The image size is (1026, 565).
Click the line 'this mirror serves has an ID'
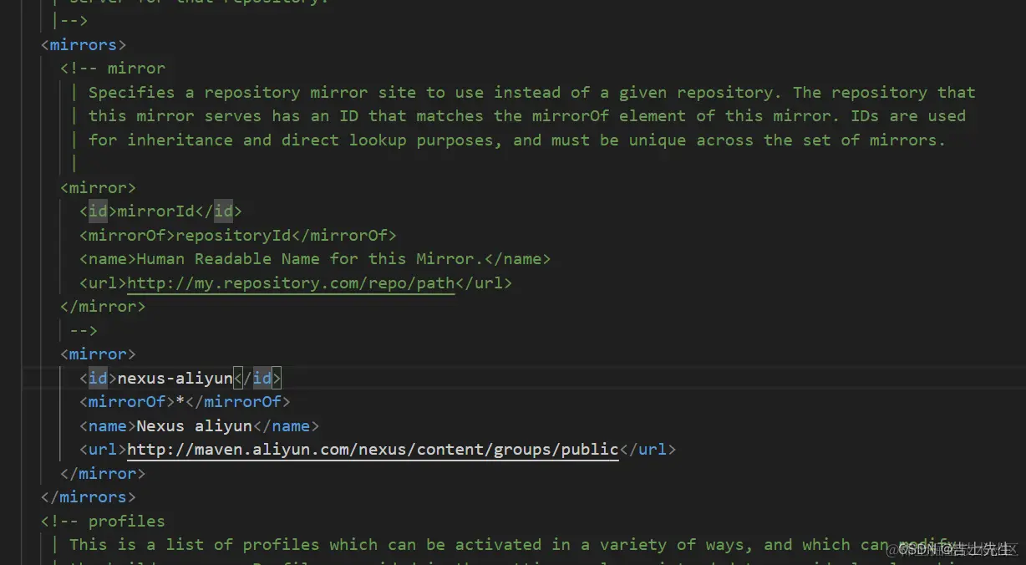[x=527, y=115]
